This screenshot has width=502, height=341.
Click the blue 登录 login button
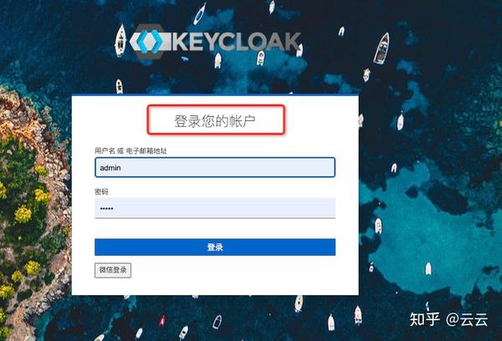pyautogui.click(x=215, y=247)
